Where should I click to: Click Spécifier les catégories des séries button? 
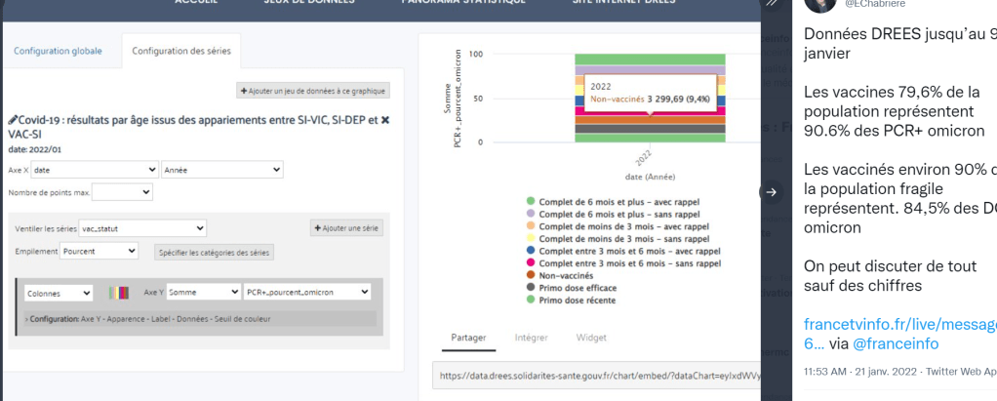pyautogui.click(x=214, y=252)
